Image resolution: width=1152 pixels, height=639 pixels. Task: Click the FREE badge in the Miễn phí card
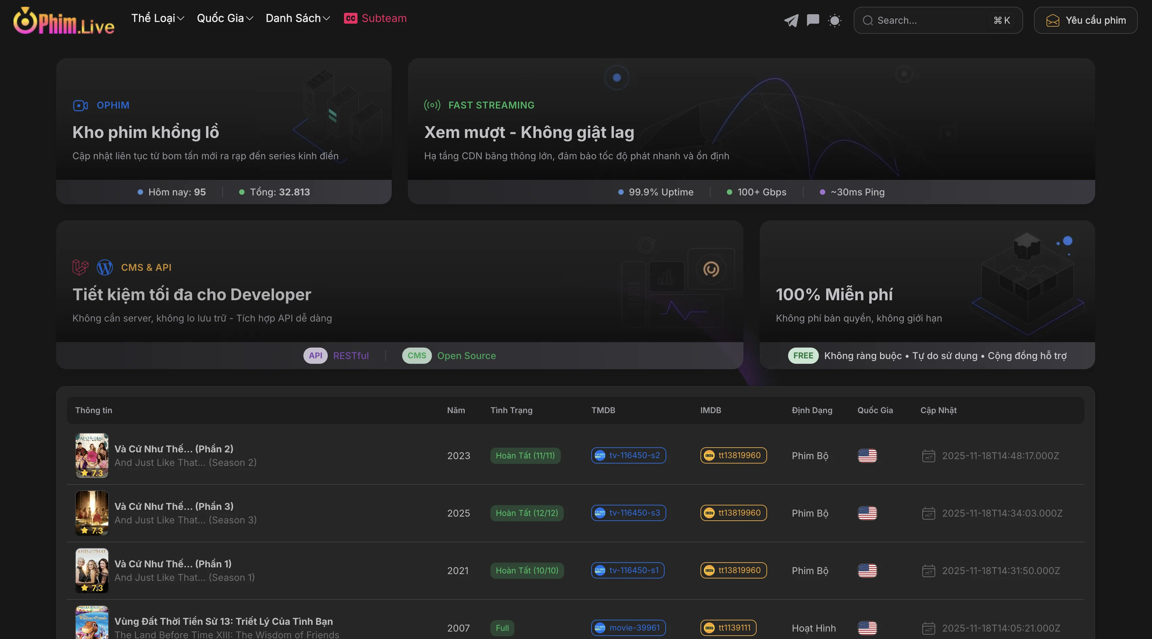pyautogui.click(x=803, y=356)
